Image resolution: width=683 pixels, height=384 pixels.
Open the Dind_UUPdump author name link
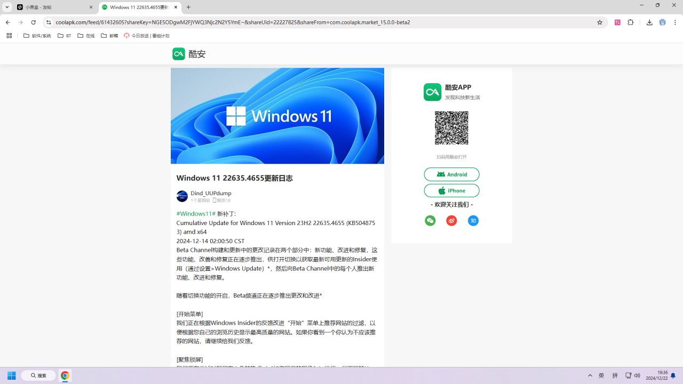tap(211, 193)
